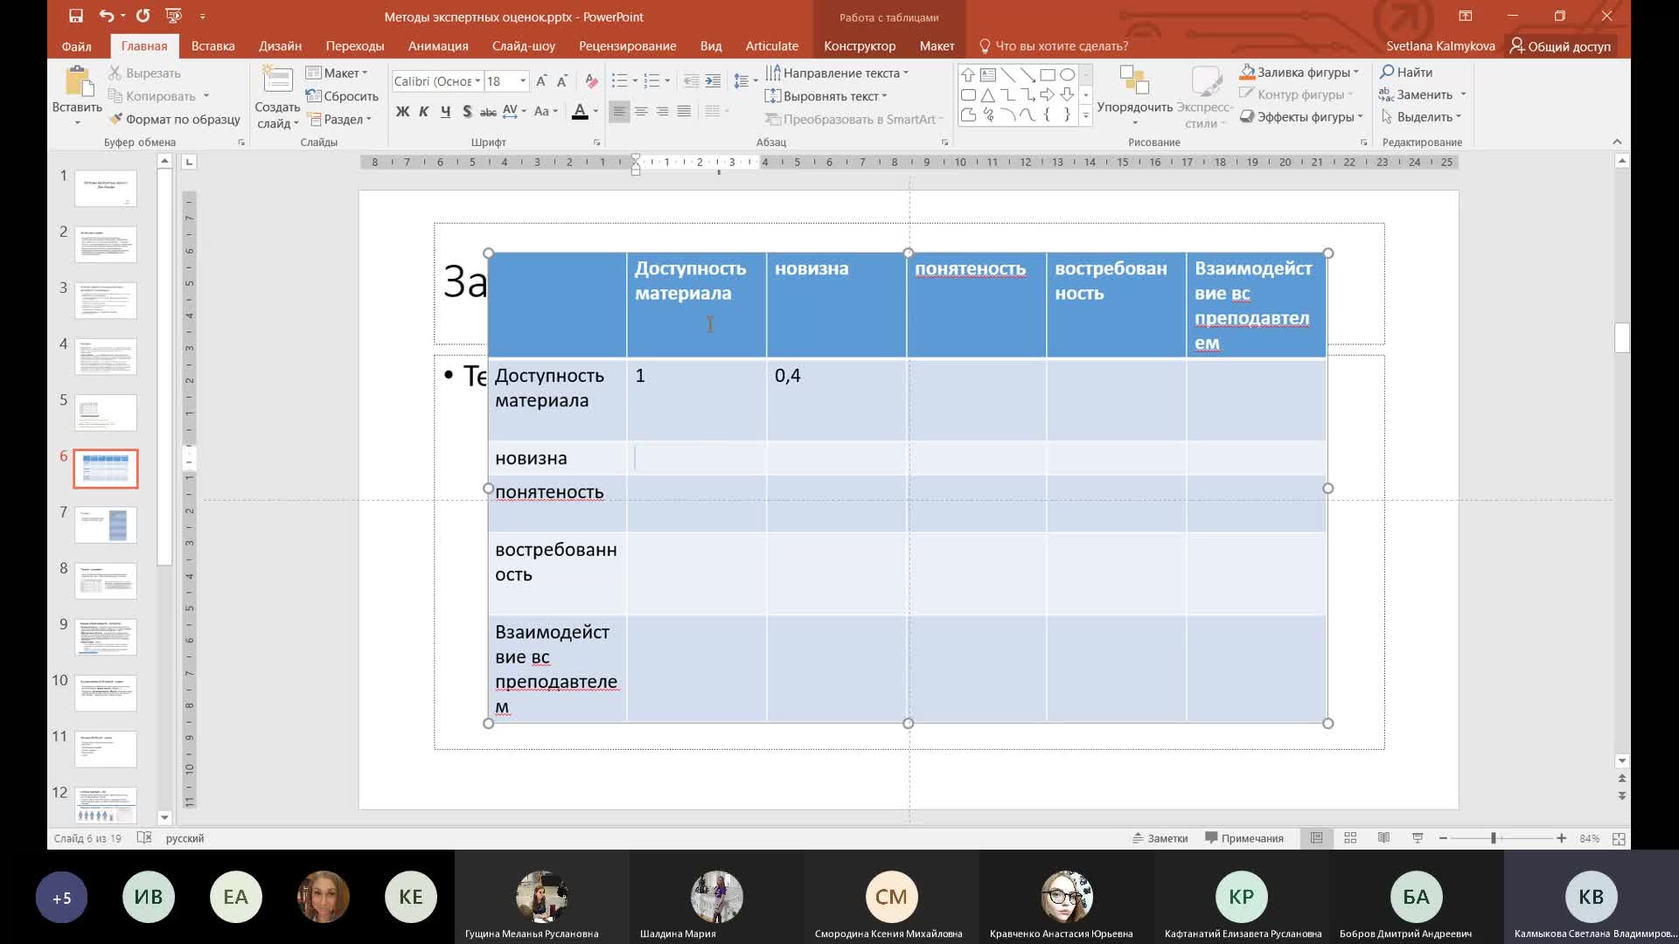Image resolution: width=1679 pixels, height=944 pixels.
Task: Launch slideshow from status bar icon
Action: pos(1418,838)
